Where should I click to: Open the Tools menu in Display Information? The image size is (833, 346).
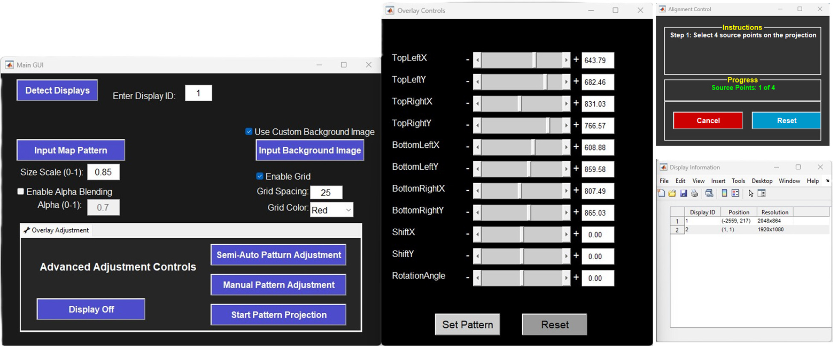(738, 181)
